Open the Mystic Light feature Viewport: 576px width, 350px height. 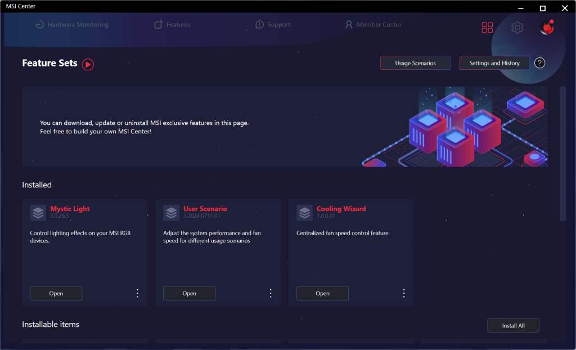56,293
